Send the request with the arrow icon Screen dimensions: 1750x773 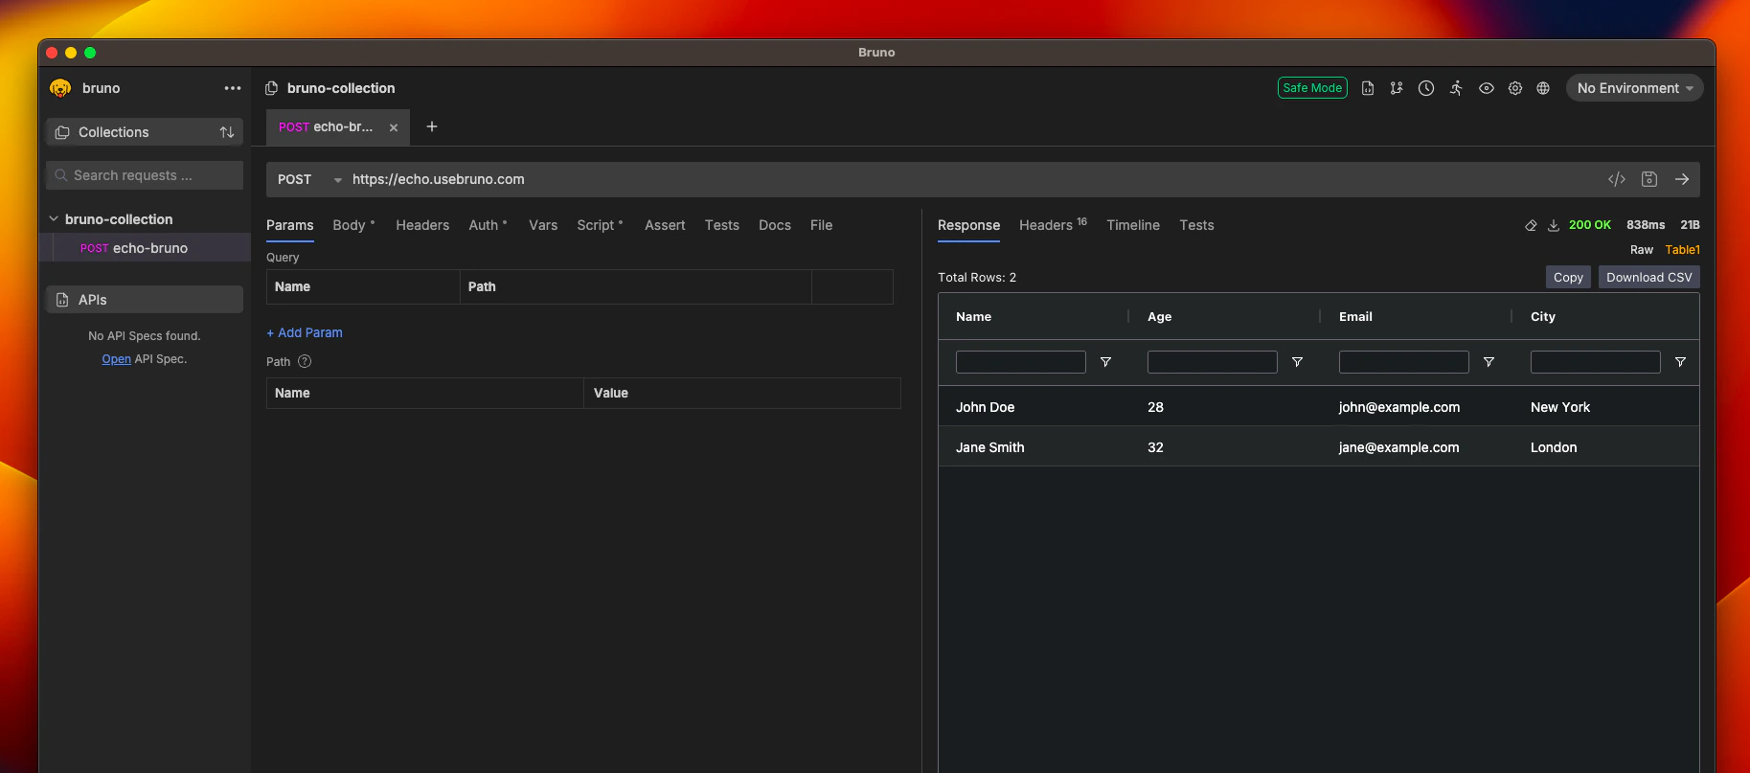(1682, 179)
